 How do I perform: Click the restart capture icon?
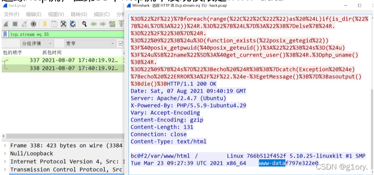click(x=24, y=24)
